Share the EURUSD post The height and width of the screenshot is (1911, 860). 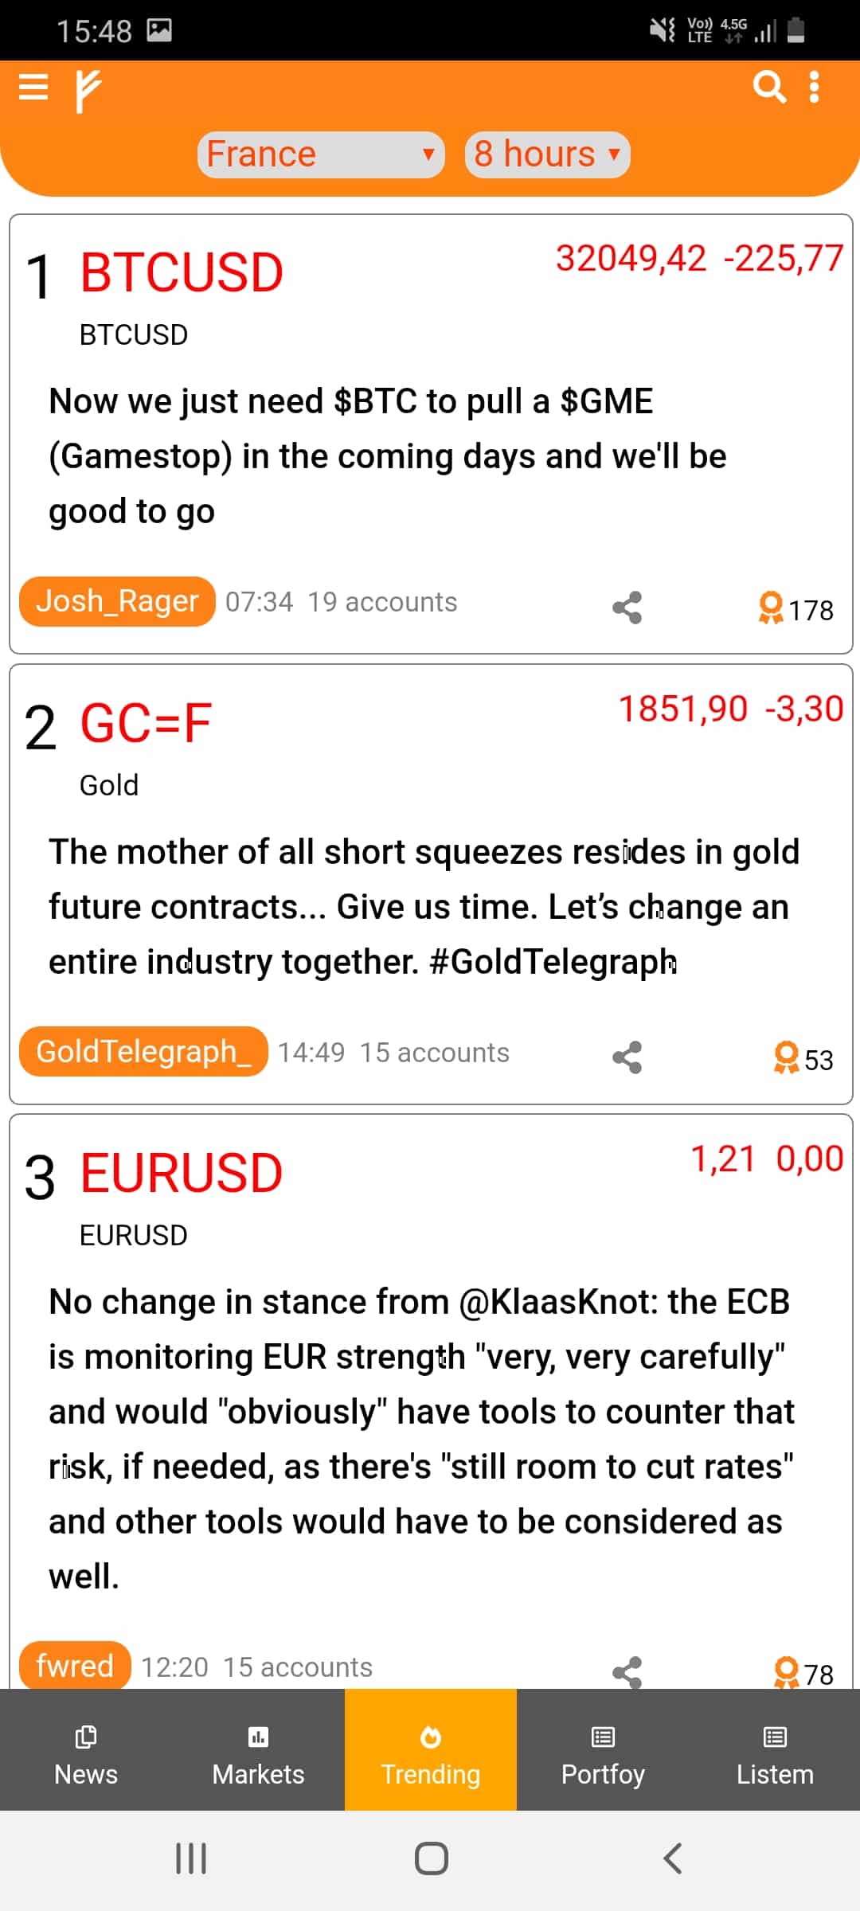click(x=627, y=1672)
